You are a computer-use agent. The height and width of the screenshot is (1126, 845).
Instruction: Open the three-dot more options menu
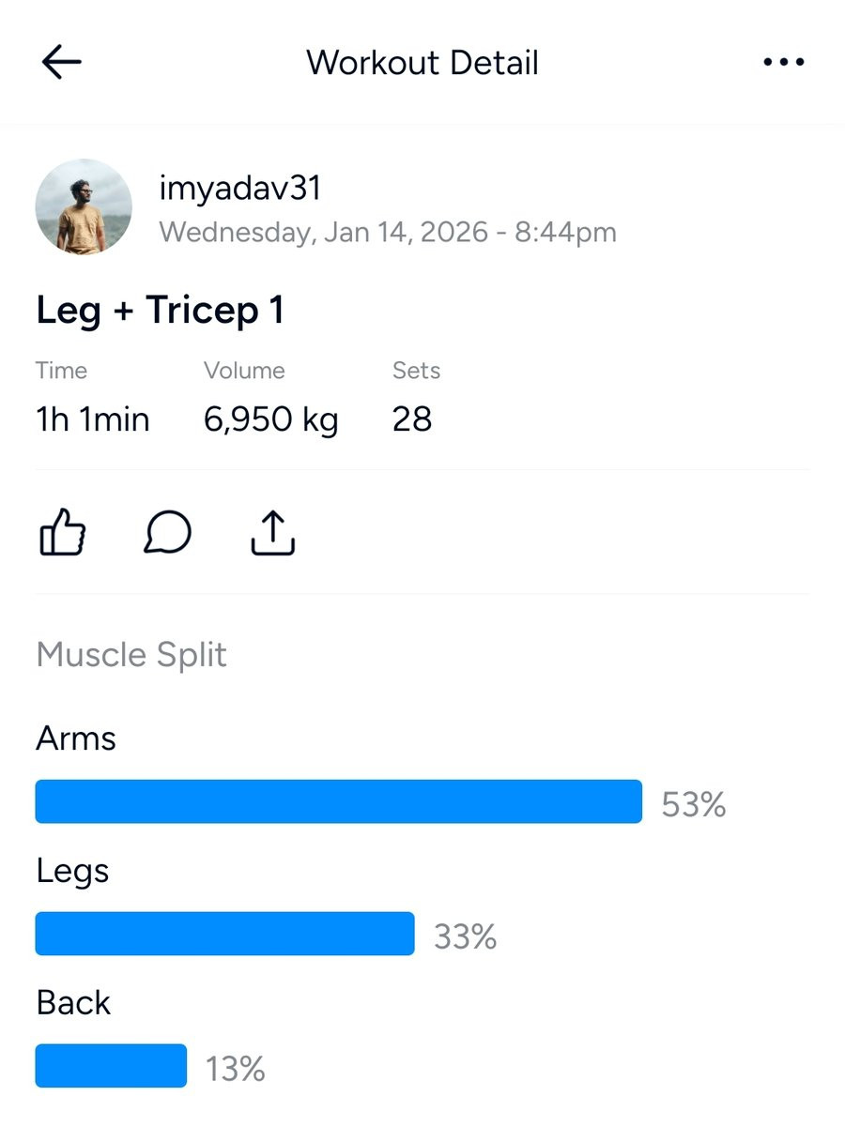784,63
